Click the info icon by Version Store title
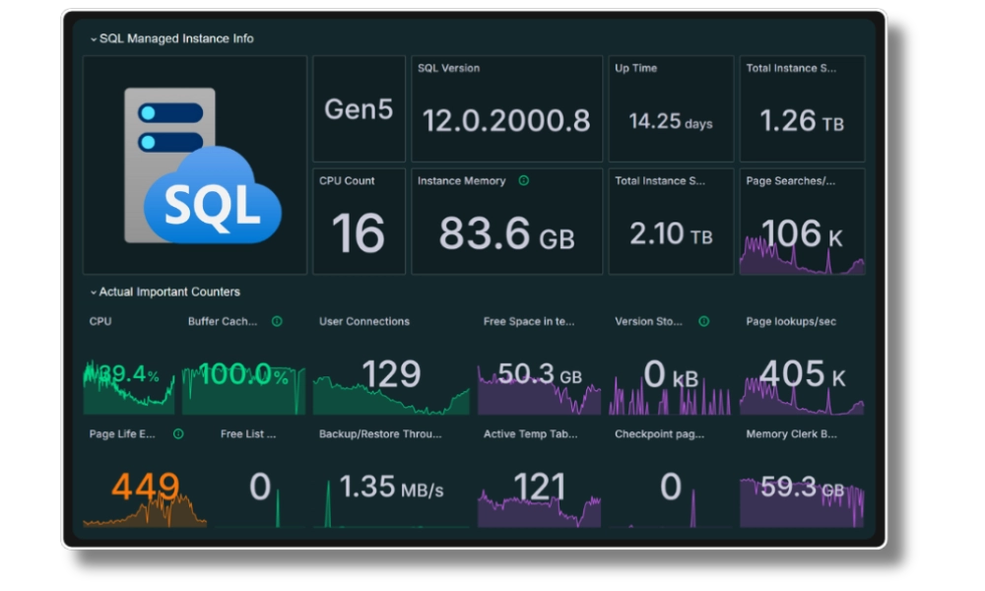985x591 pixels. click(x=703, y=321)
